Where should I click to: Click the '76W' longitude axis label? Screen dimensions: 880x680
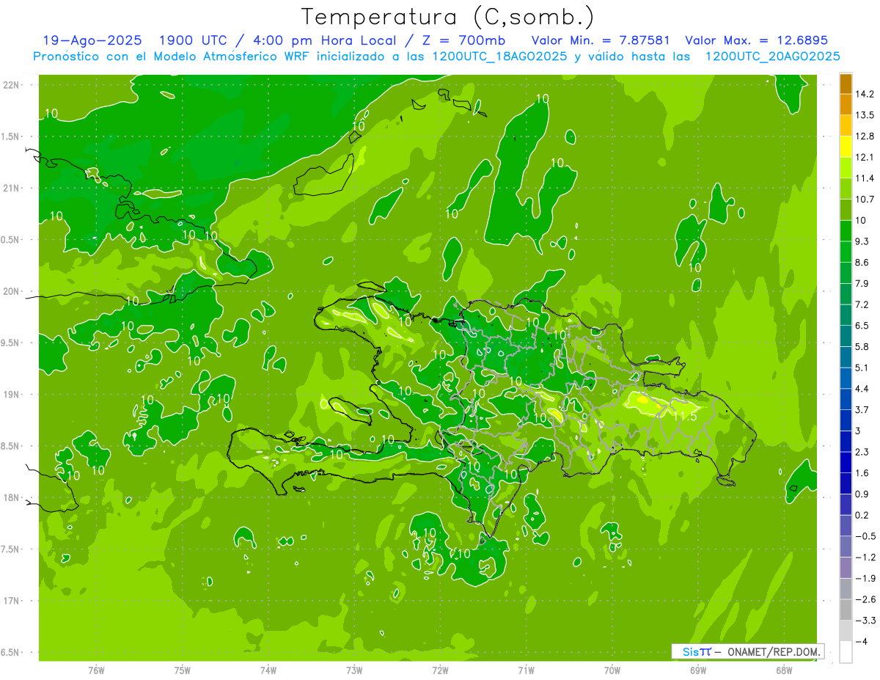click(x=96, y=670)
